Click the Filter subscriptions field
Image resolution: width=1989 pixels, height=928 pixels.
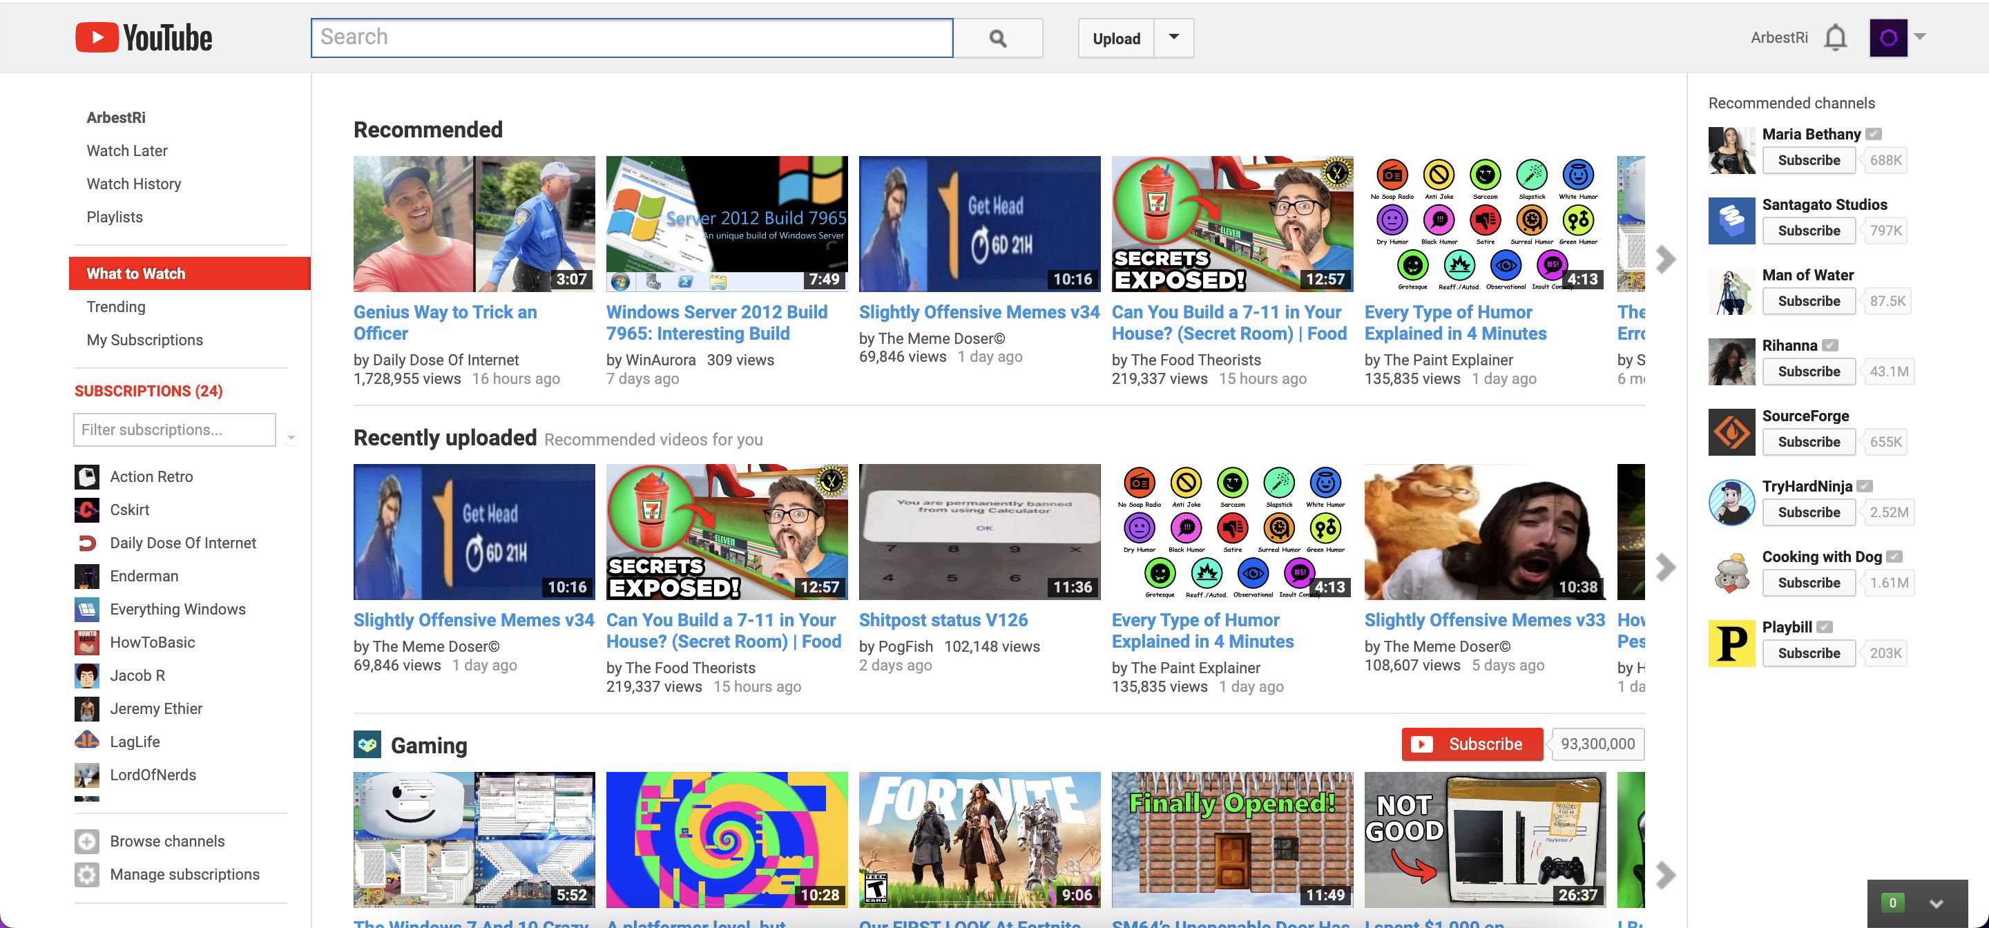175,429
